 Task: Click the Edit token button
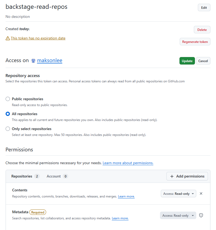point(204,7)
